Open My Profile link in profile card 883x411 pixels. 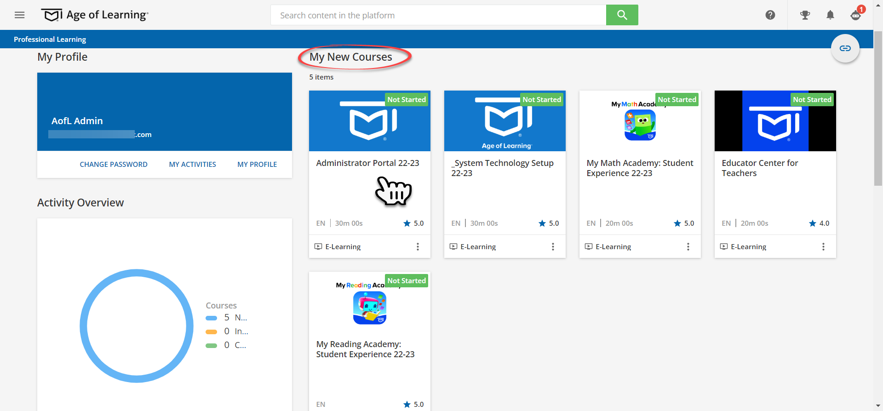coord(257,165)
